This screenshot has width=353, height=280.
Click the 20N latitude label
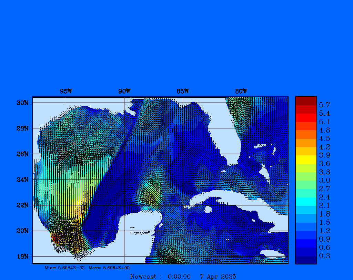(x=22, y=231)
